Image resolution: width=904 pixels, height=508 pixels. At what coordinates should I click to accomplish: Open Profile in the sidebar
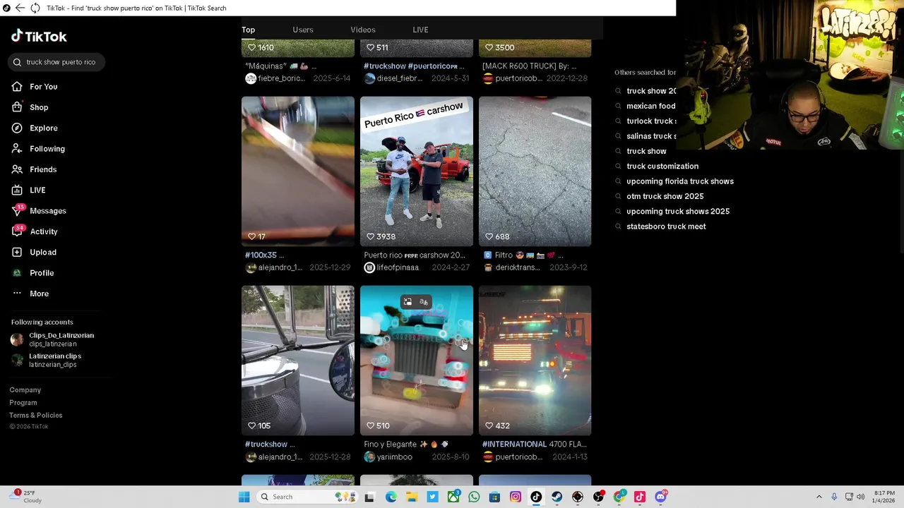click(32, 273)
